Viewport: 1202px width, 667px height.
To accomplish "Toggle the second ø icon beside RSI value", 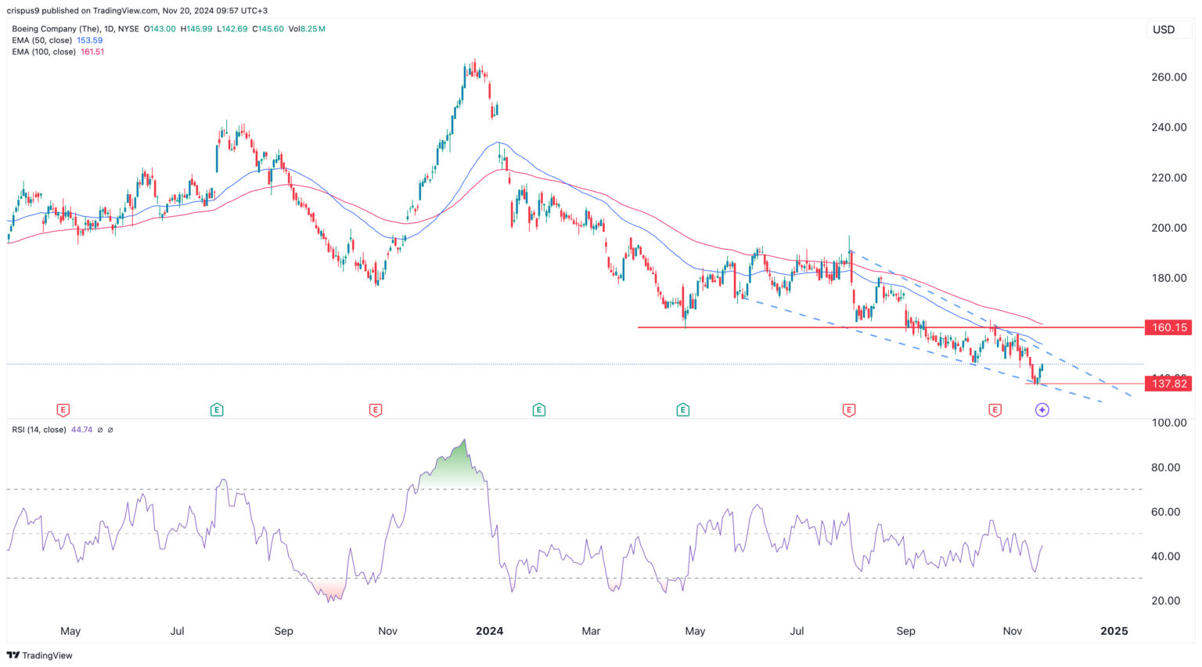I will (x=110, y=430).
